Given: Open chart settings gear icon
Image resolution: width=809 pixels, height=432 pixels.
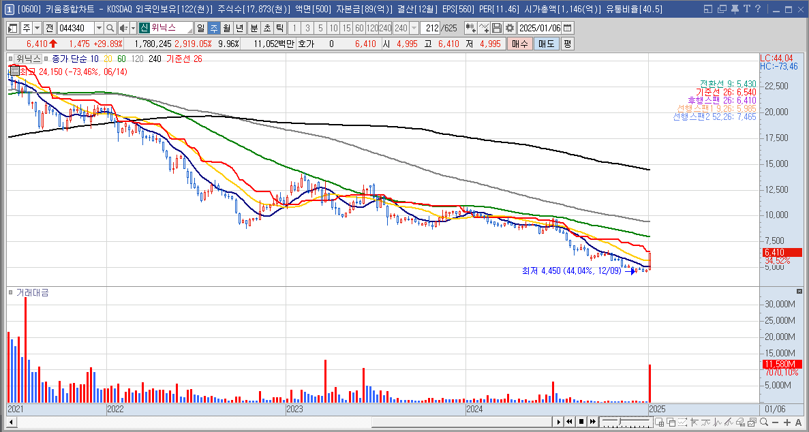Looking at the screenshot, I should 510,28.
